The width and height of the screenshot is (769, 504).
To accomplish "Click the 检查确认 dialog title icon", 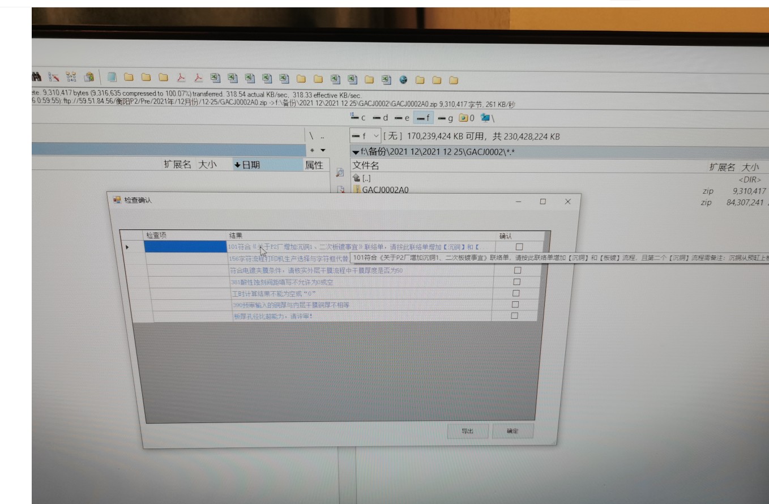I will click(117, 200).
